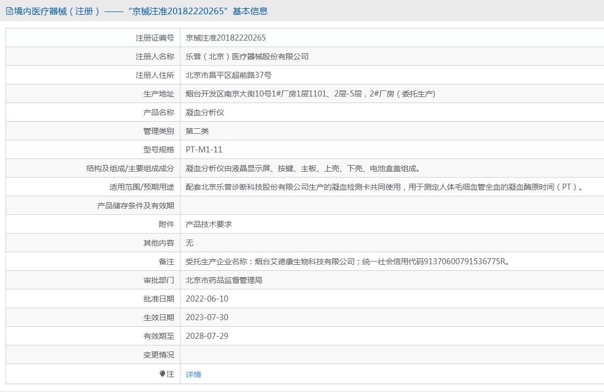This screenshot has height=392, width=604.
Task: Click the 第二类 management category value
Action: pos(197,131)
